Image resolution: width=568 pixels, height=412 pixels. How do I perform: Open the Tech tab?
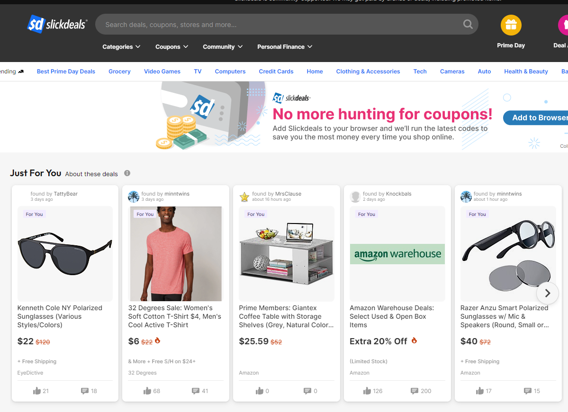pos(420,72)
